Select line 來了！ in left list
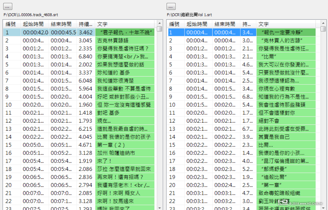Viewport: 328px width, 210px height. pyautogui.click(x=125, y=161)
